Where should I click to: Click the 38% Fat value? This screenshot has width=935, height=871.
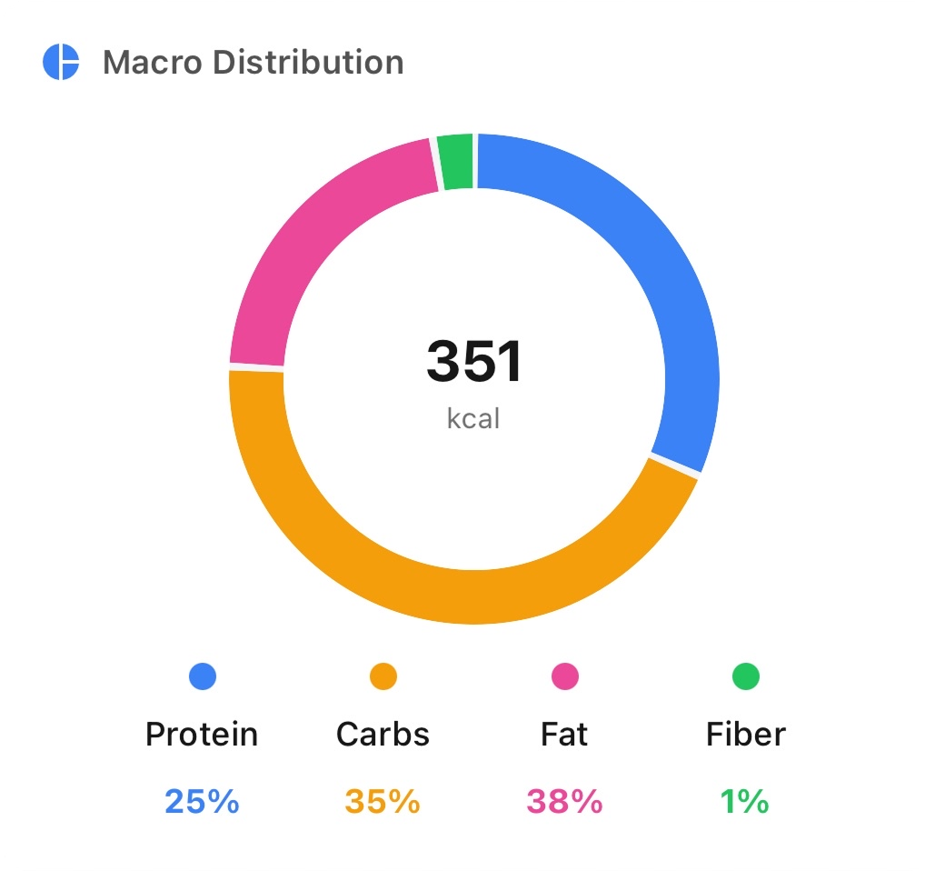(x=564, y=801)
